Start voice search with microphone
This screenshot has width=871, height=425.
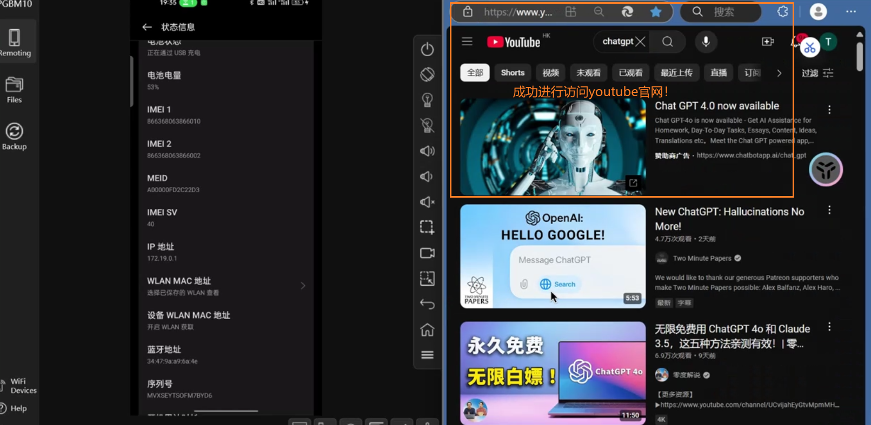tap(706, 42)
